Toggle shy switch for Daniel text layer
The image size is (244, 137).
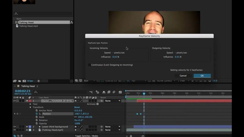pos(75,101)
